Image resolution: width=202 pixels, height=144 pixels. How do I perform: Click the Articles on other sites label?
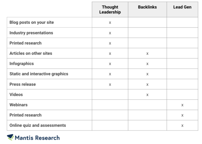[31, 53]
